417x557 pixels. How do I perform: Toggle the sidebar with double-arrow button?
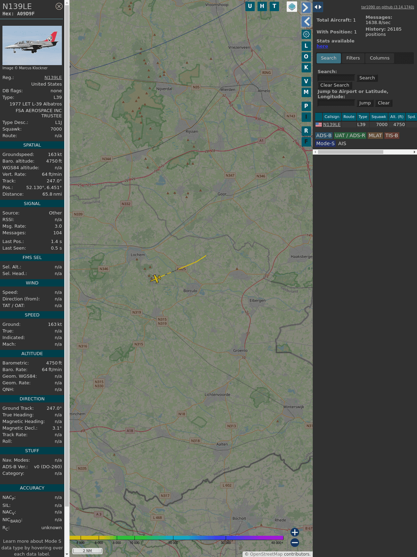pos(318,7)
